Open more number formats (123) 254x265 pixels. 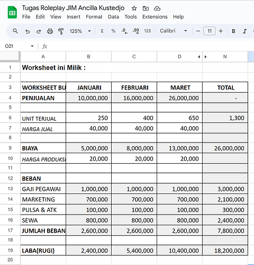(147, 31)
